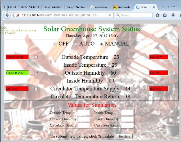
Task: Click the Simulate button
Action: (124, 137)
